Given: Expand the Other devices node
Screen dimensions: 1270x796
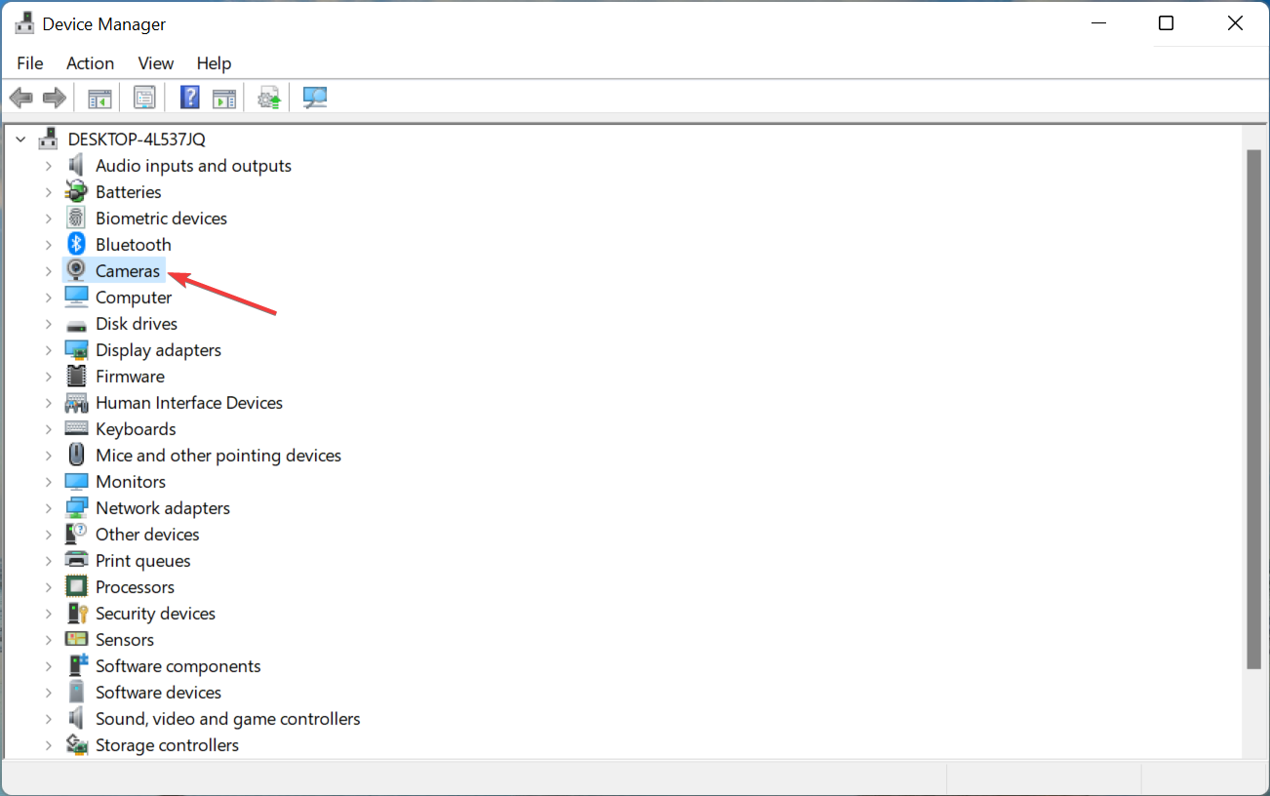Looking at the screenshot, I should (x=48, y=535).
